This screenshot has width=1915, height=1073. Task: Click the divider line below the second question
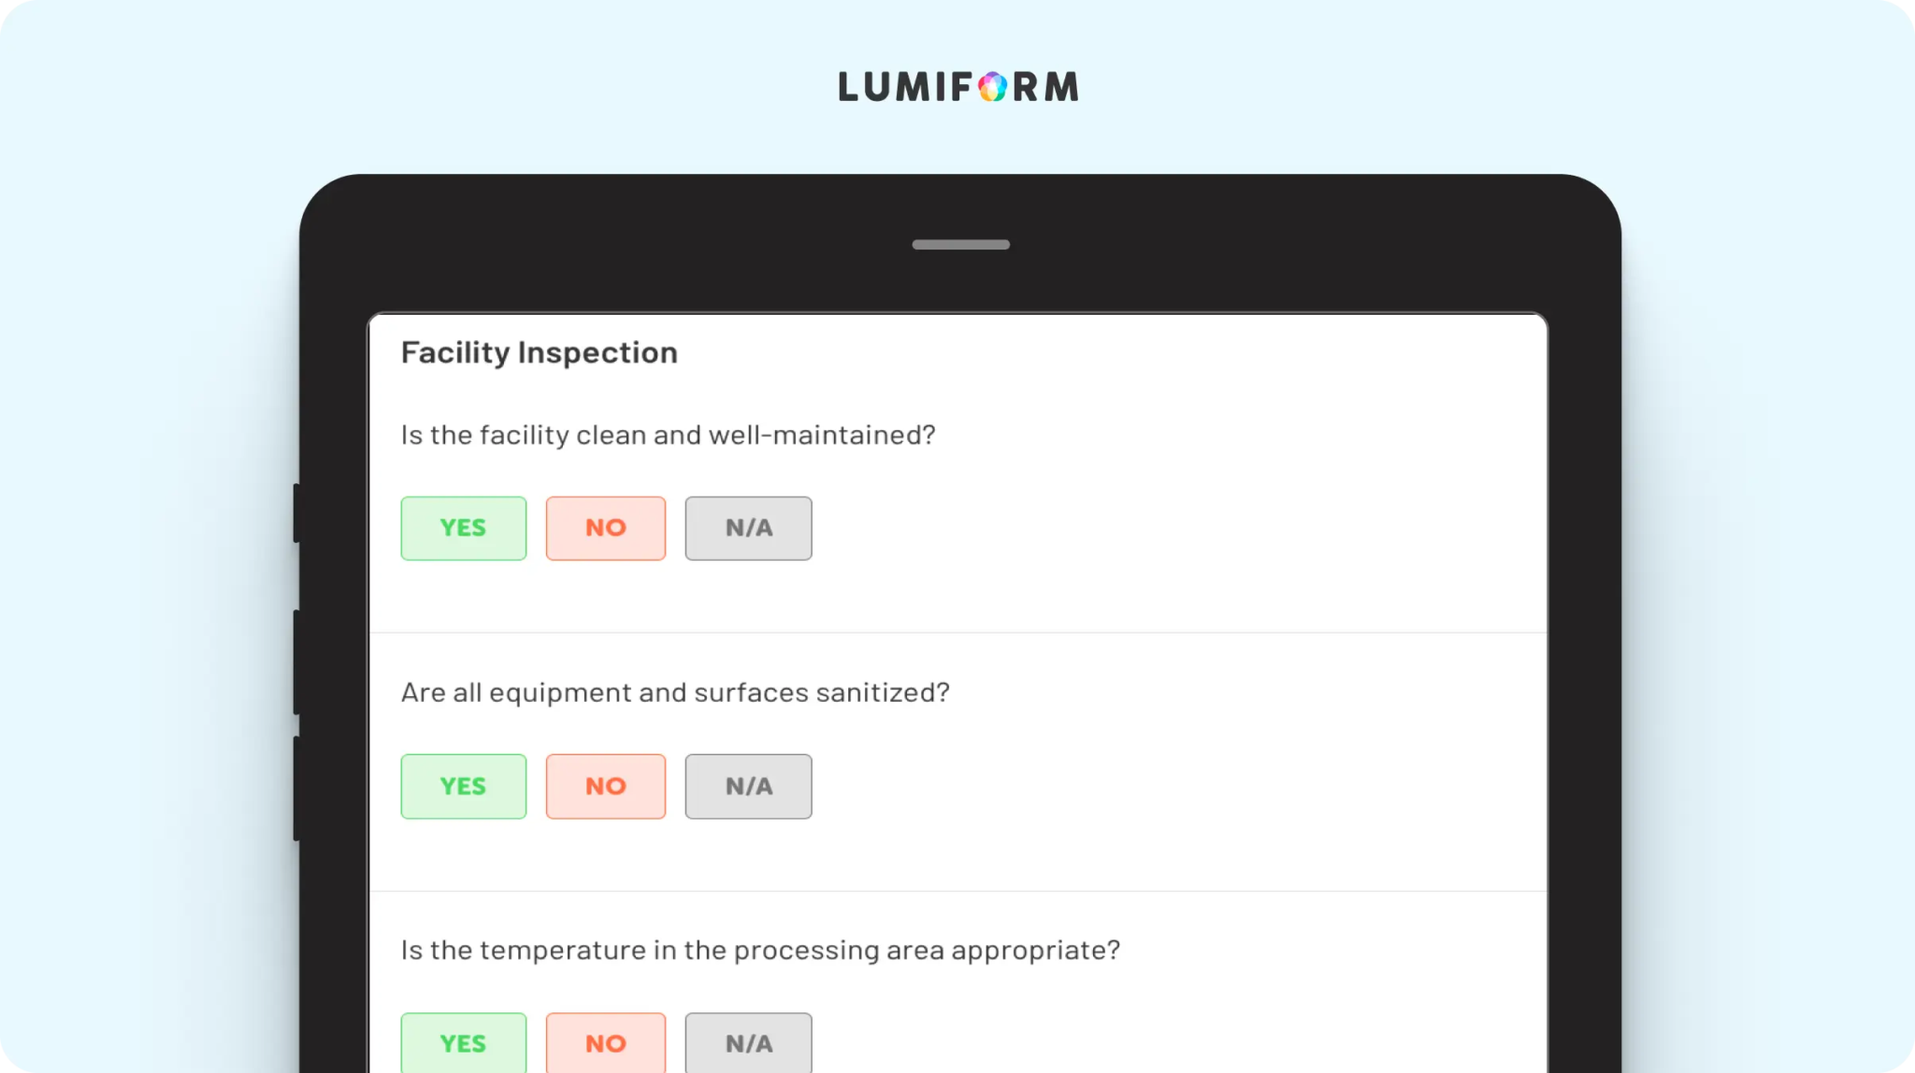[958, 891]
